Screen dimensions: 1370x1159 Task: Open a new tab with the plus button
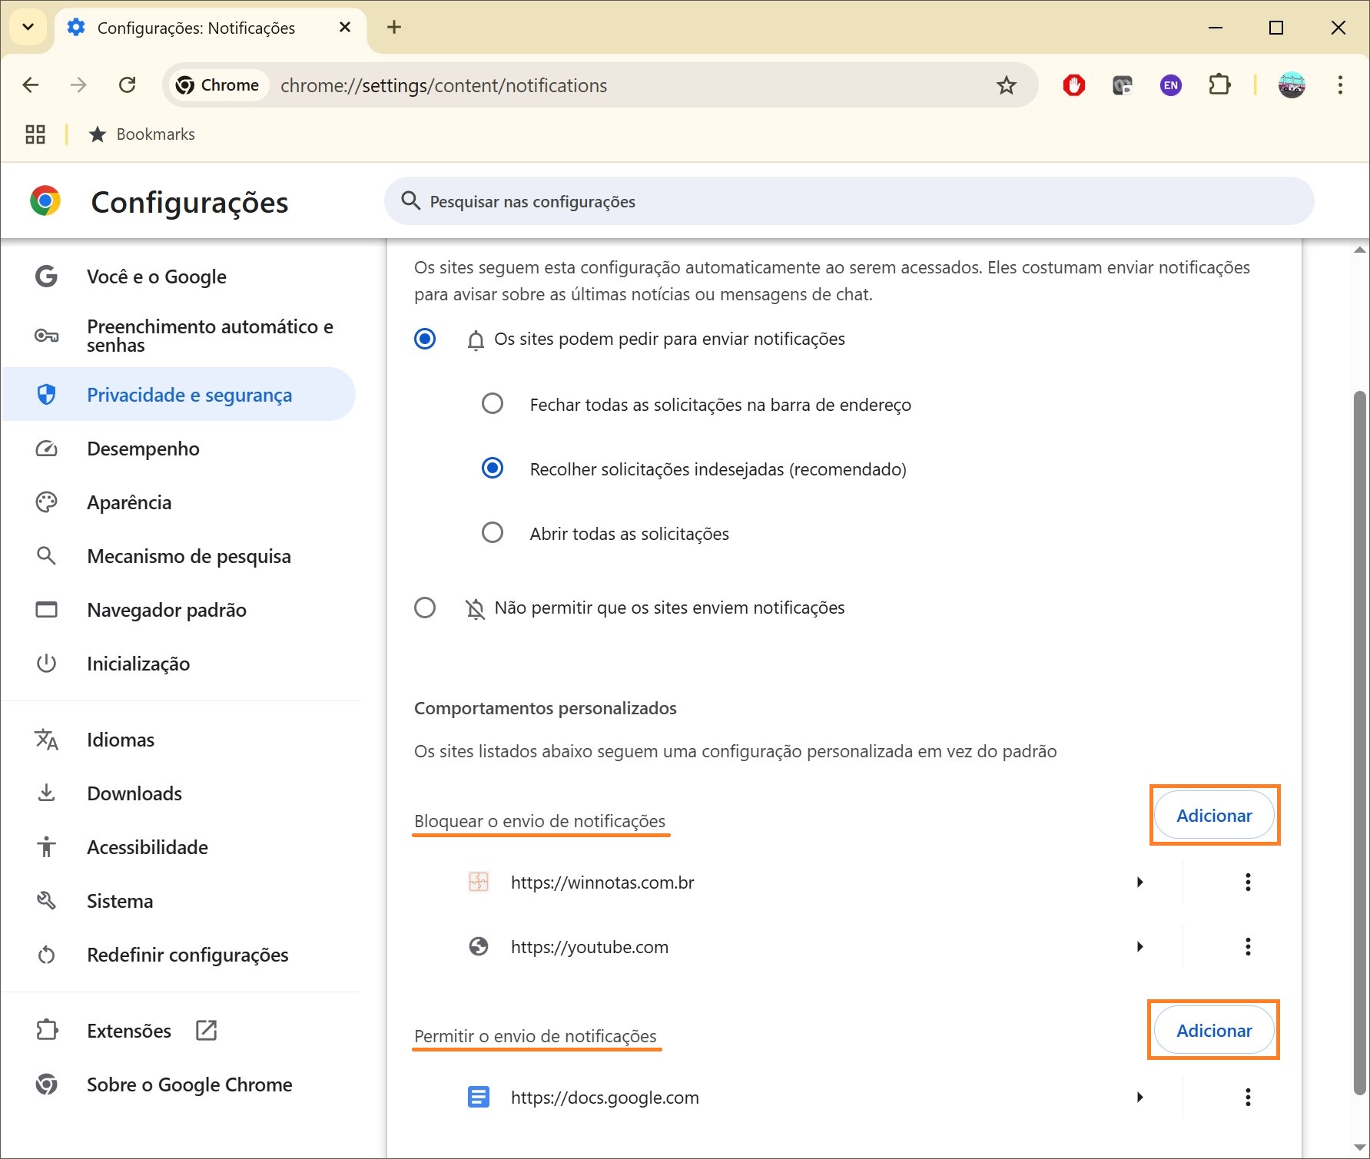click(394, 28)
